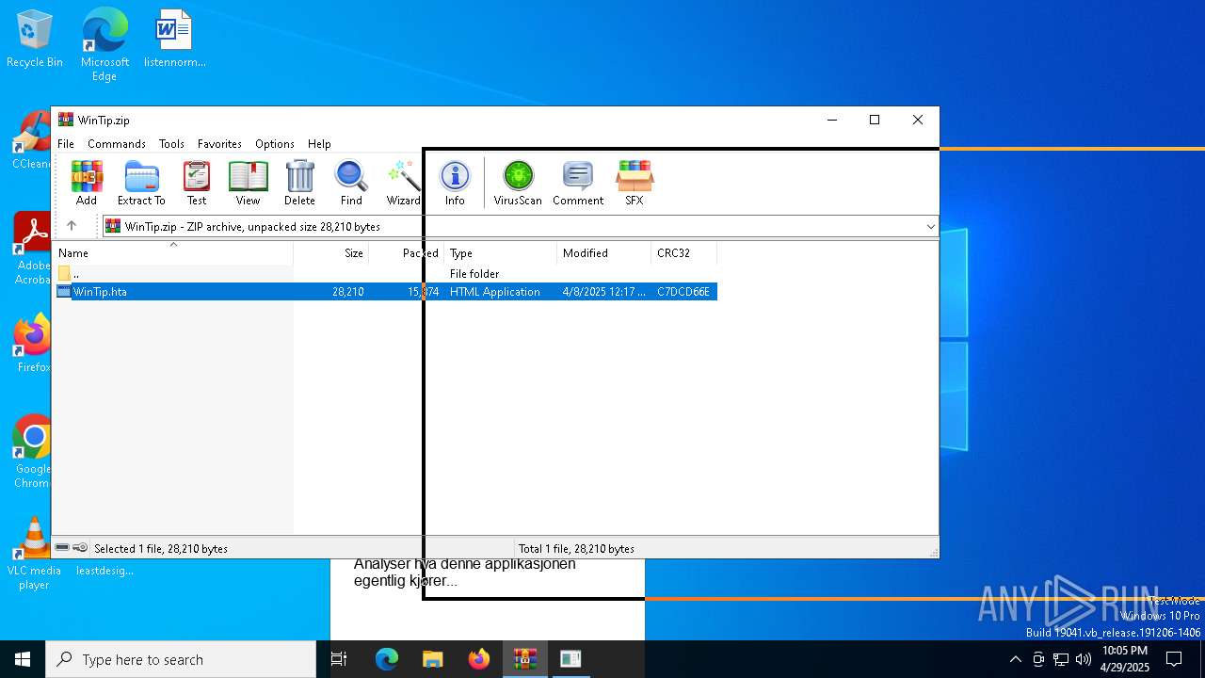
Task: Open the Extract To tool
Action: click(x=141, y=183)
